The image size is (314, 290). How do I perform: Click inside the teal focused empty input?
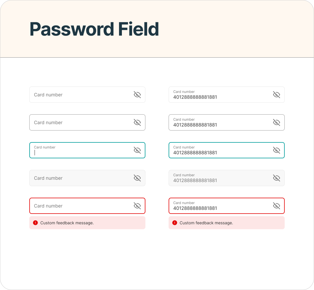point(87,150)
